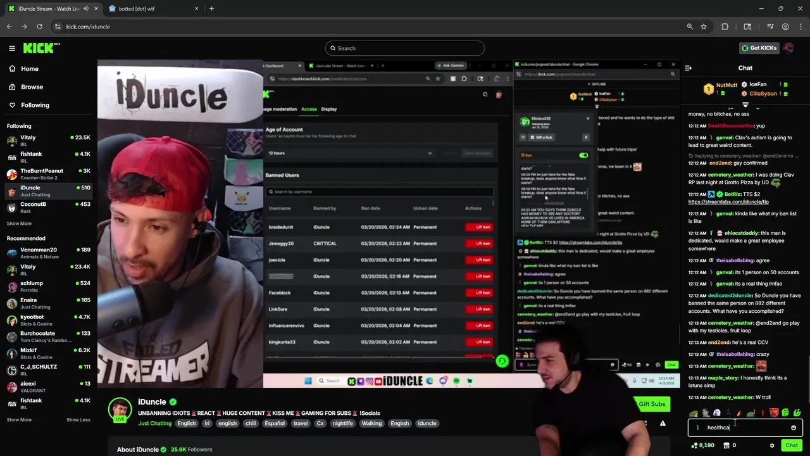
Task: Open C_J_SCHULTZ recommended channel
Action: [49, 370]
